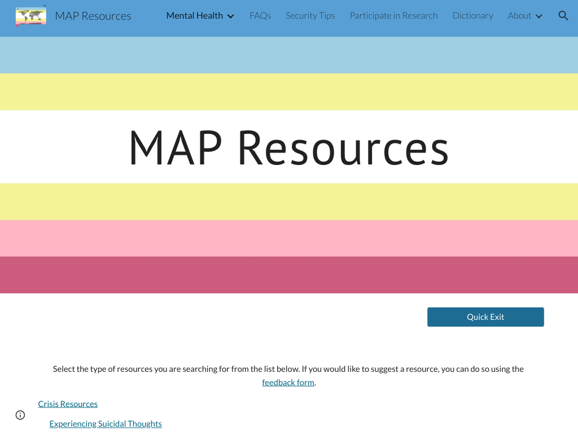Go to the FAQs page

click(260, 15)
